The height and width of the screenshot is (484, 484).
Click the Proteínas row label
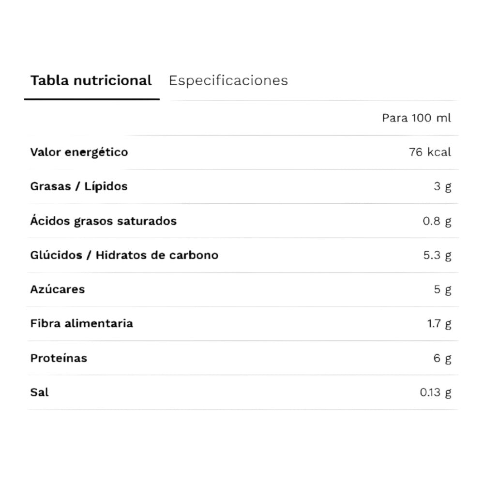click(x=59, y=358)
